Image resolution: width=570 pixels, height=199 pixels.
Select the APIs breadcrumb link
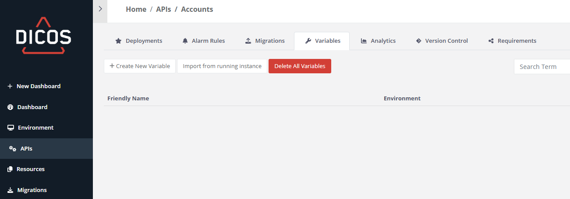(x=163, y=9)
